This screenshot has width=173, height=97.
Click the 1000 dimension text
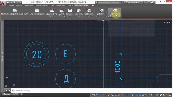point(117,67)
